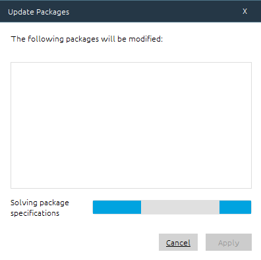This screenshot has width=261, height=260.
Task: Click the word 'modified:' in the heading
Action: click(x=146, y=39)
